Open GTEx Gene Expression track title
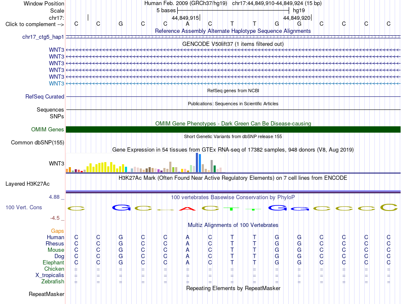 click(x=233, y=150)
